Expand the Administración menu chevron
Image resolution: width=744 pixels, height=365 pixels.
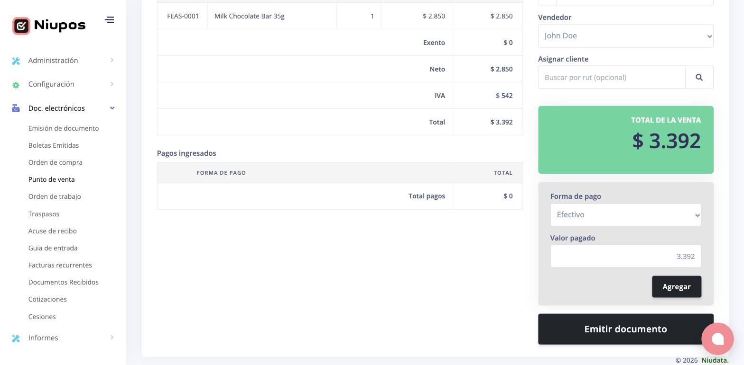[x=112, y=60]
